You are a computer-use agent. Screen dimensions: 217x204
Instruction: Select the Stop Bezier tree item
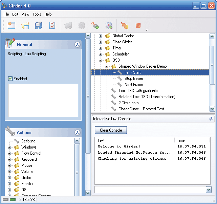(133, 78)
